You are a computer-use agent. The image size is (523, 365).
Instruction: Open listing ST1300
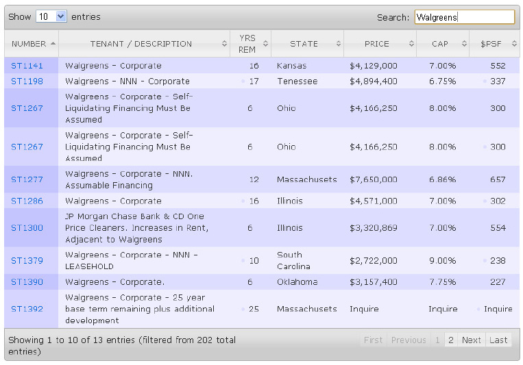click(x=27, y=227)
